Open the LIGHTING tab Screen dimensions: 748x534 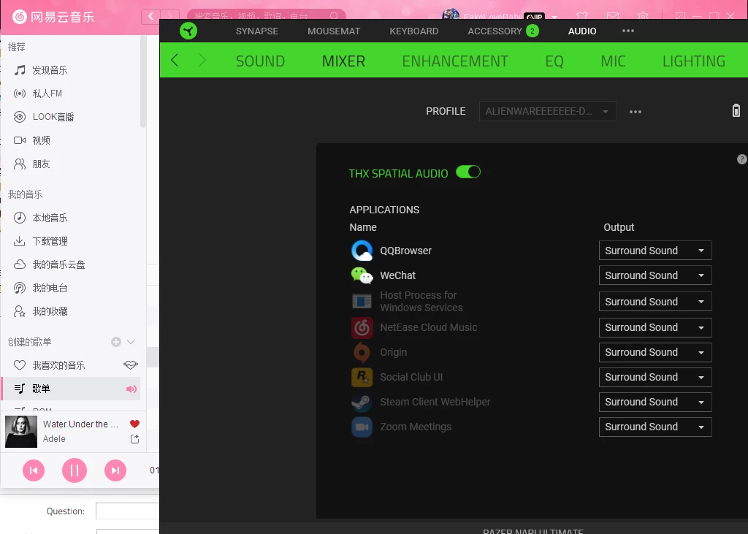coord(694,61)
